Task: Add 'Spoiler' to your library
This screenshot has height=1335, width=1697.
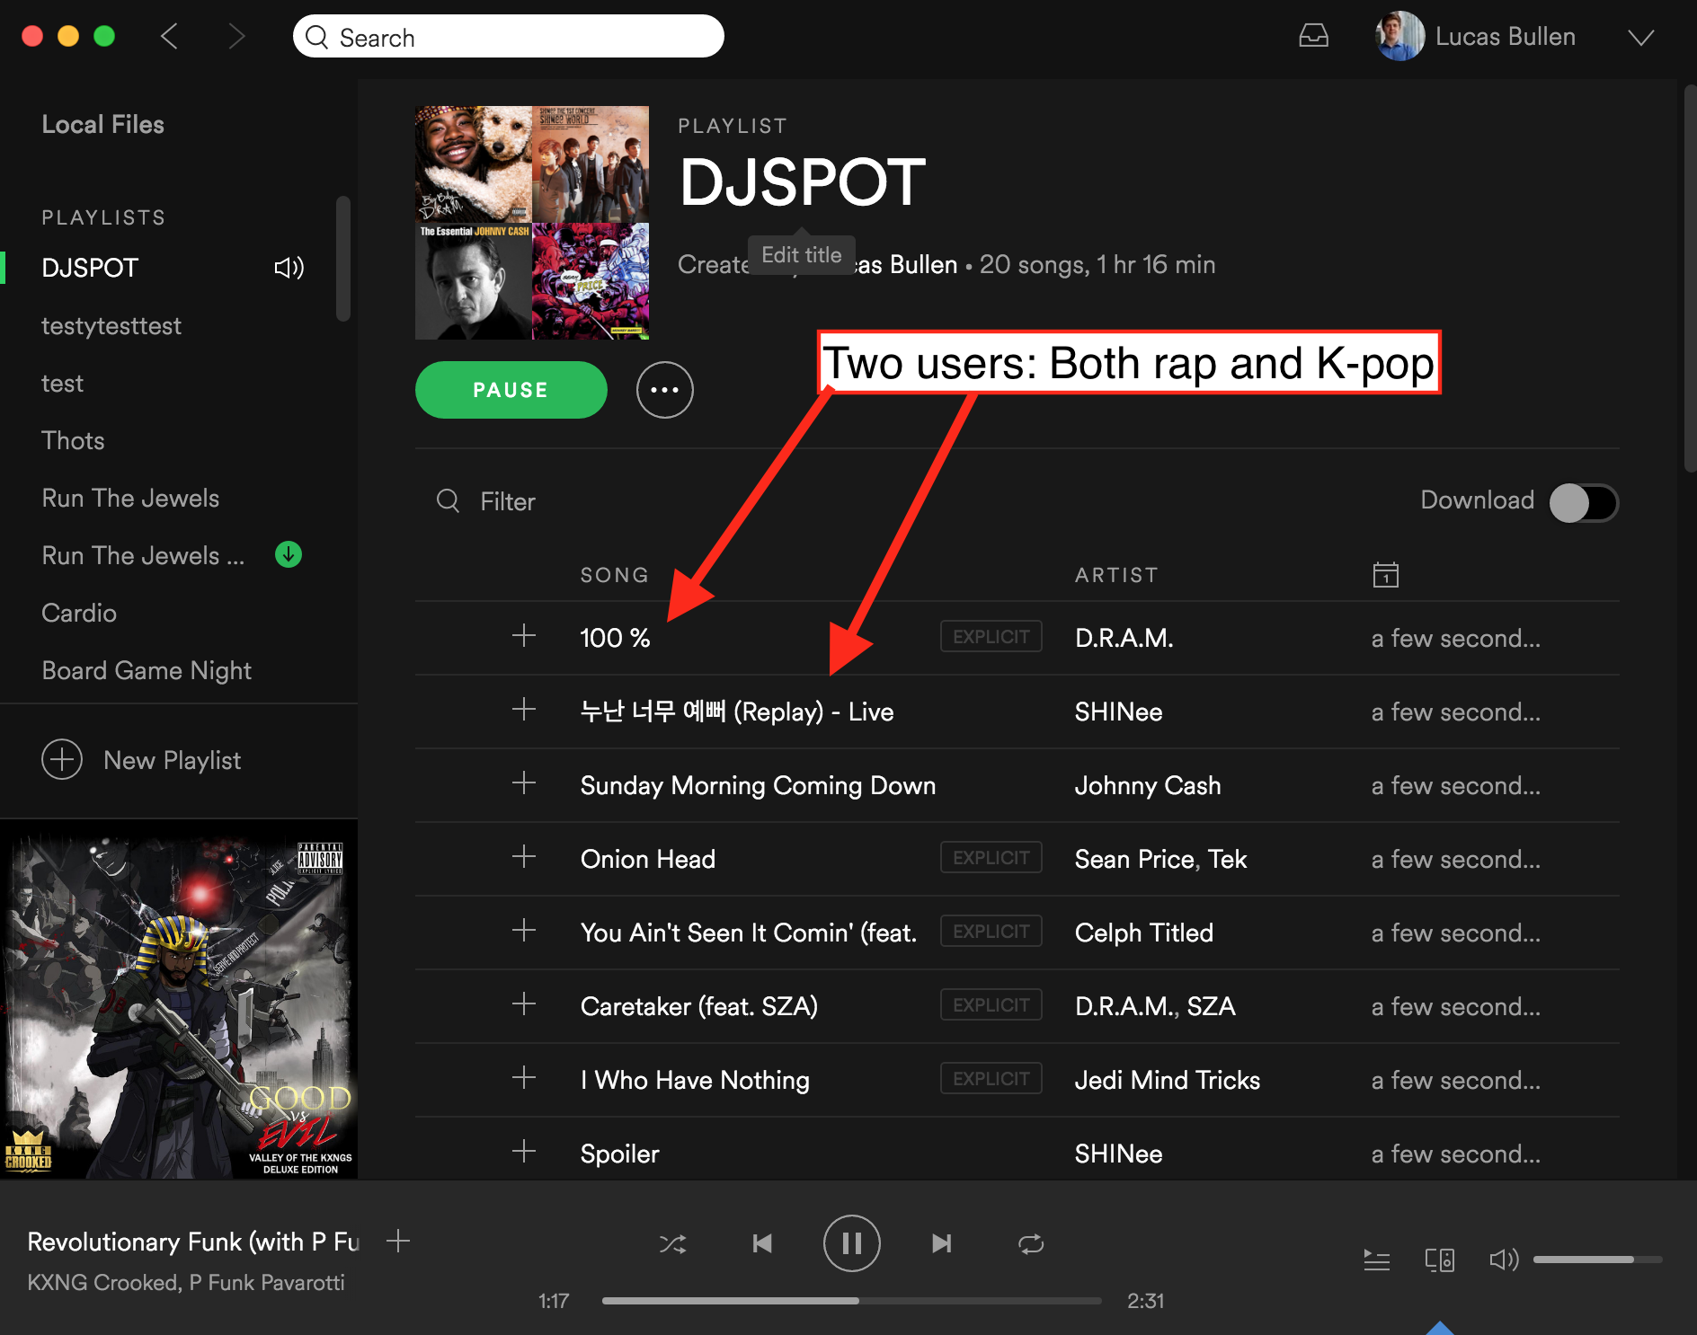Action: [x=523, y=1153]
